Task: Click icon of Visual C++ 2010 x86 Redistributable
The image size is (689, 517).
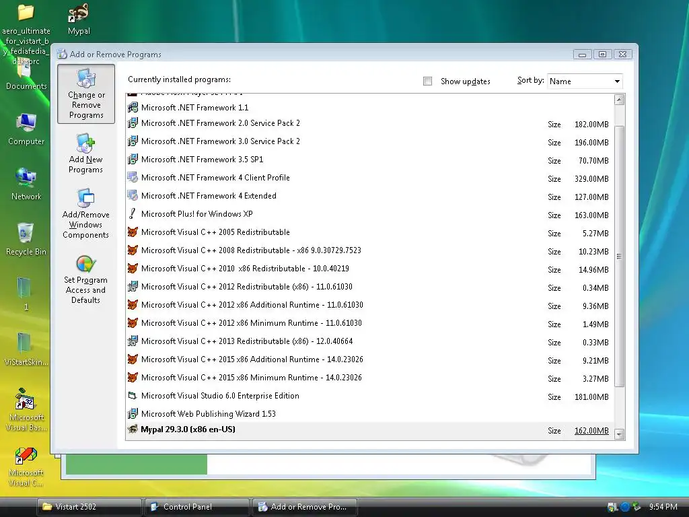Action: click(133, 268)
